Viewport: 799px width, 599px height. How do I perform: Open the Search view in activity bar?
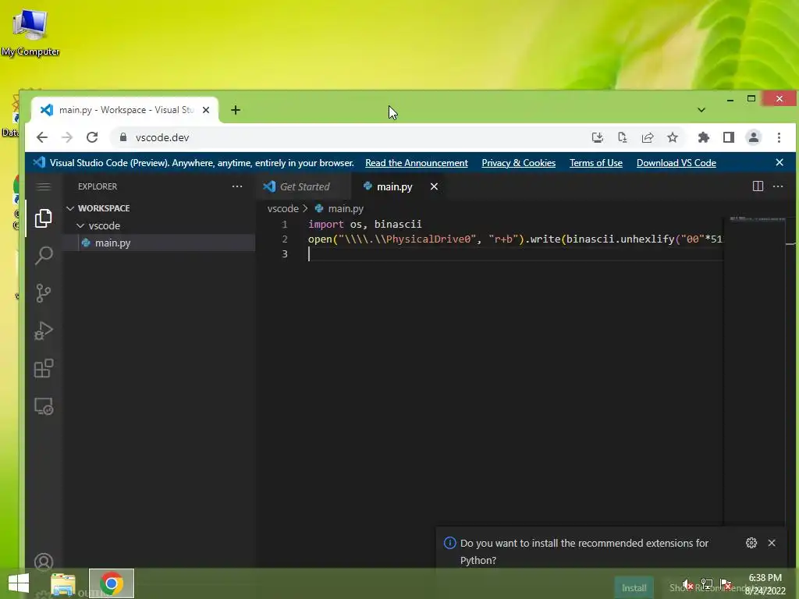click(x=44, y=256)
